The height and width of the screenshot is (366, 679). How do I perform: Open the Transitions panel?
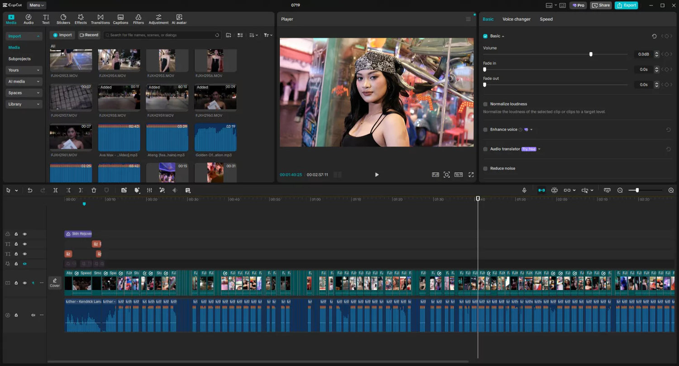(100, 19)
